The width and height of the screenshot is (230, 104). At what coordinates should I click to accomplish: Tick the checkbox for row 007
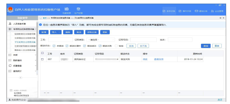[x=42, y=59]
